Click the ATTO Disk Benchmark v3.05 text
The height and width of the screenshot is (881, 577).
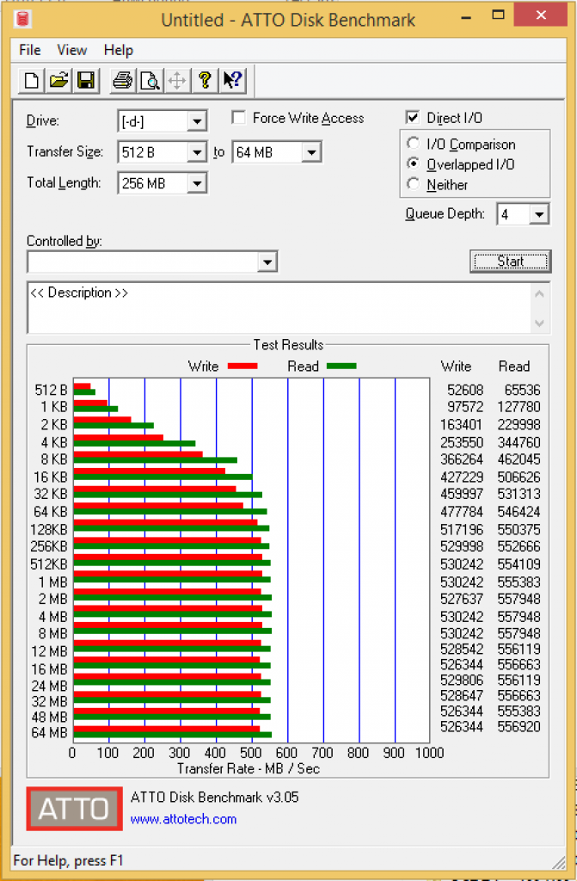215,798
